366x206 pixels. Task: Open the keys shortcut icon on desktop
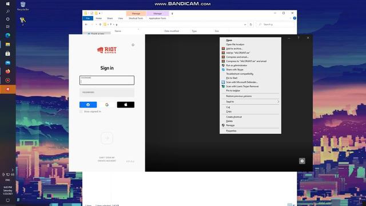coord(23,21)
